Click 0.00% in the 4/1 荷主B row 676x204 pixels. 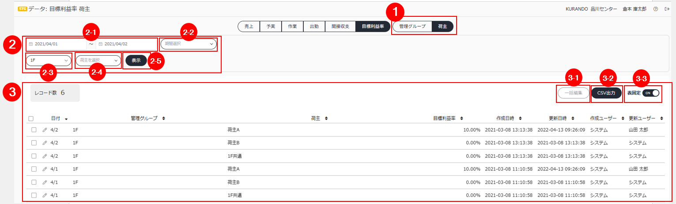pyautogui.click(x=473, y=182)
